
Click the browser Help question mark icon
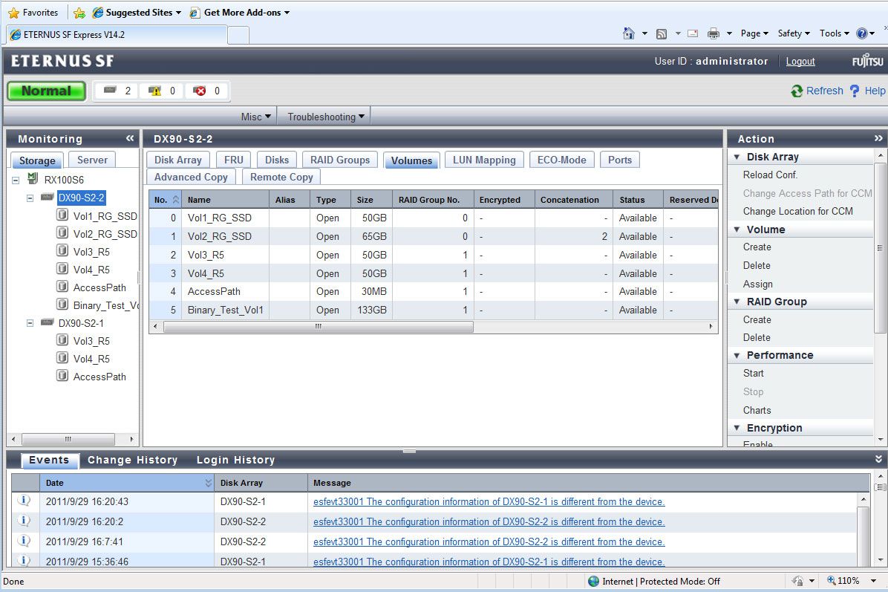pos(862,33)
